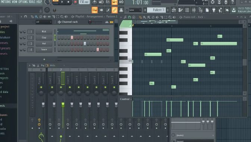Expand the All channel filter dropdown
The image size is (251, 142).
point(44,22)
